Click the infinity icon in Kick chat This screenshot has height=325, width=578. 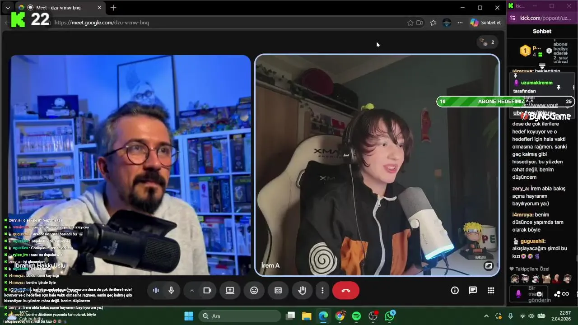click(565, 294)
